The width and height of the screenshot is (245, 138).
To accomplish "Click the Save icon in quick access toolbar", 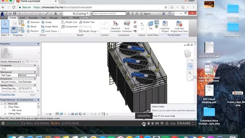I will [15, 14].
